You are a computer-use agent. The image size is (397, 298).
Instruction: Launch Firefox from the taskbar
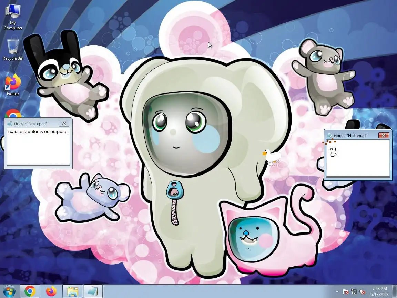(x=51, y=291)
